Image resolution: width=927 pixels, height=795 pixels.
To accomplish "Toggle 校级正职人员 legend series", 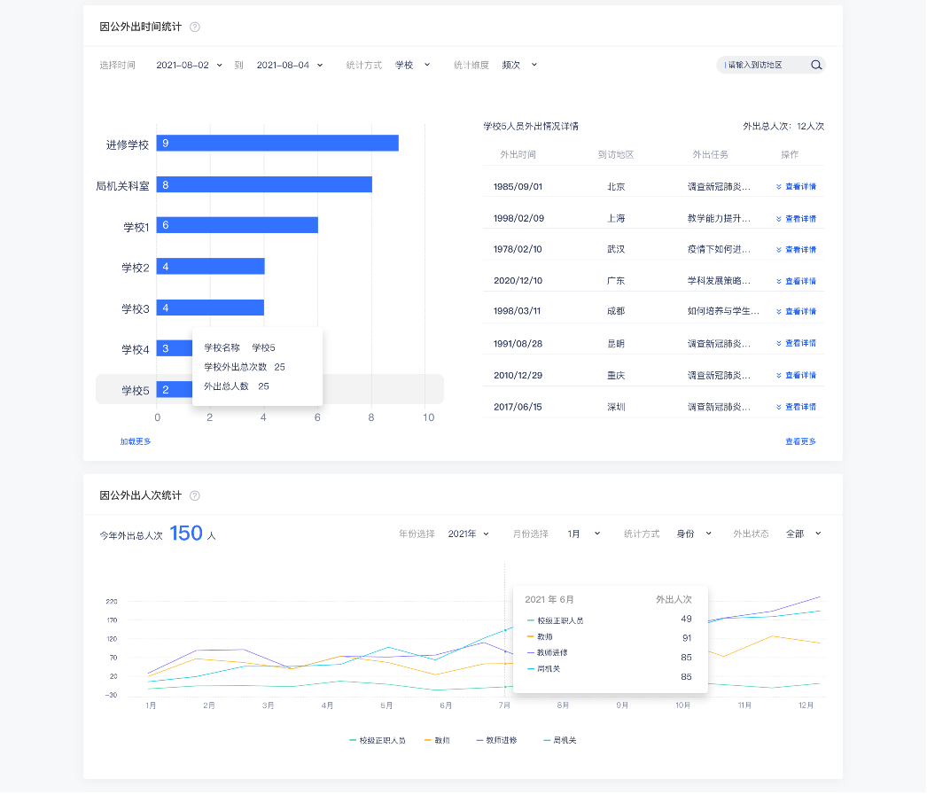I will click(x=377, y=740).
